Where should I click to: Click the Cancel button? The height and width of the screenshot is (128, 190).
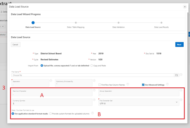click(x=16, y=45)
